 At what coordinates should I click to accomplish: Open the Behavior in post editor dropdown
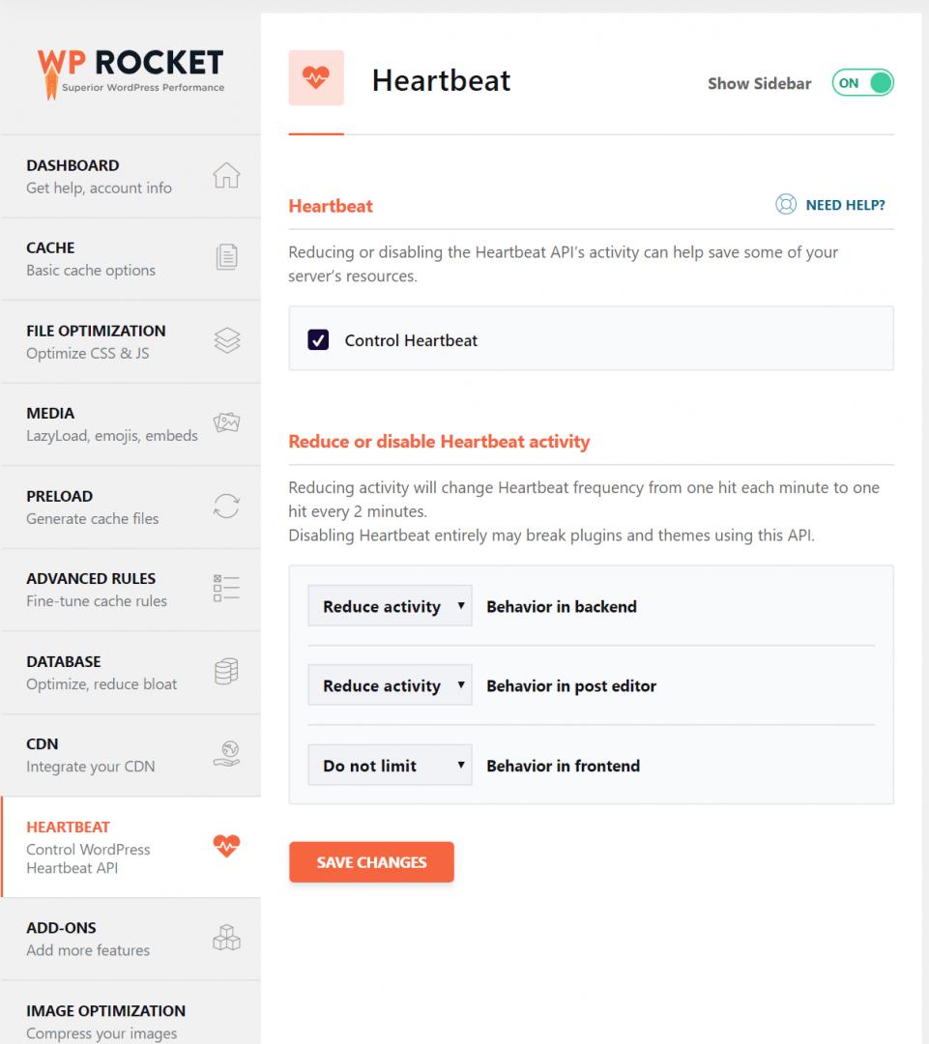[389, 684]
